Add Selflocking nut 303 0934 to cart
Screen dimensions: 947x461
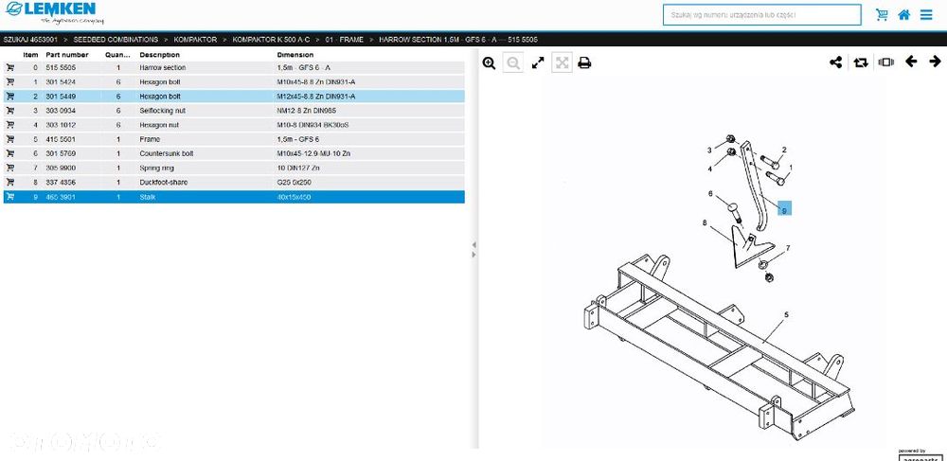click(10, 111)
